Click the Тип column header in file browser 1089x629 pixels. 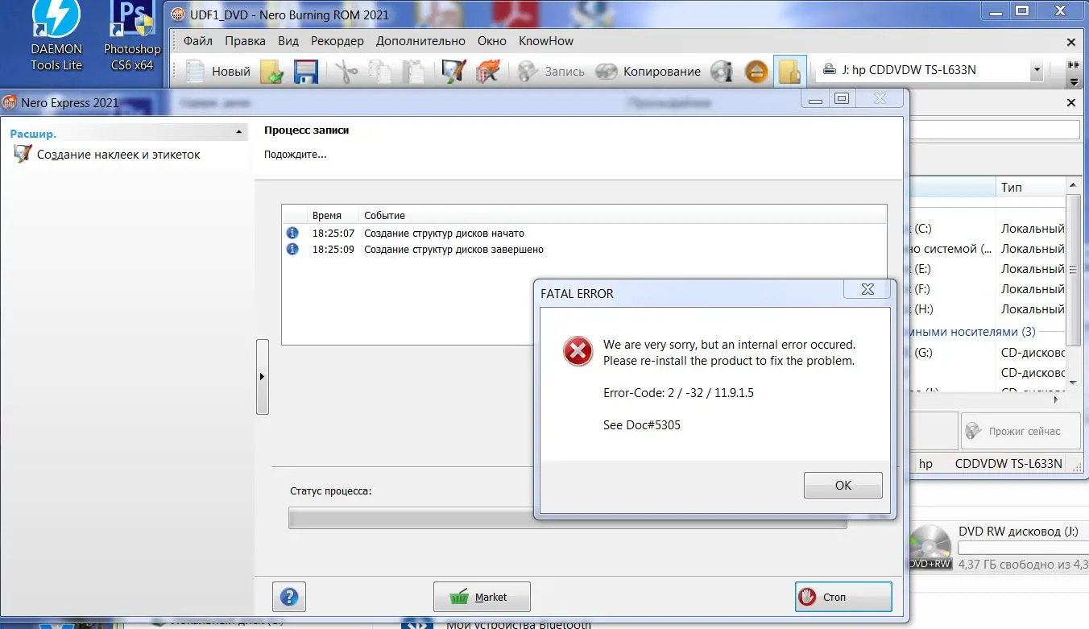tap(1031, 187)
